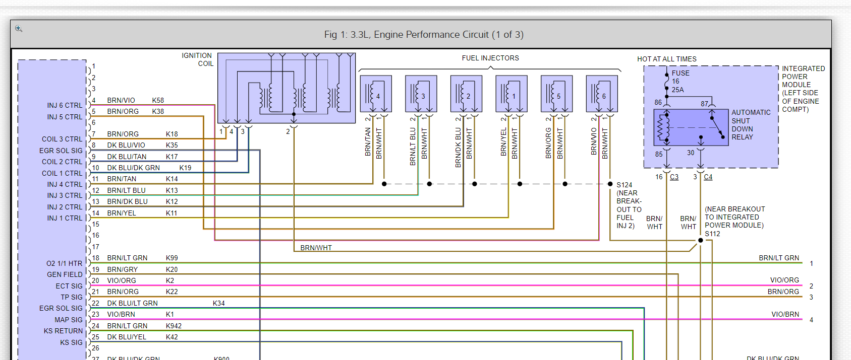Click the Fuse 16 25A symbol
This screenshot has width=851, height=360.
click(667, 82)
